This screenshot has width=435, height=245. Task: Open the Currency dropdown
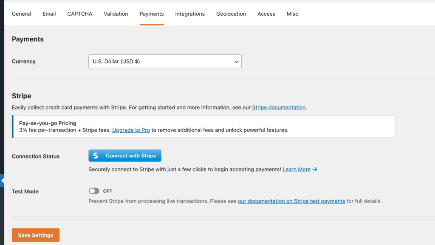coord(165,61)
